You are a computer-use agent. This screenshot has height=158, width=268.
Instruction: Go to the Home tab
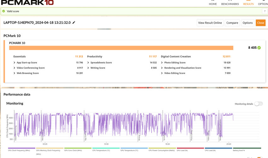pos(213,3)
